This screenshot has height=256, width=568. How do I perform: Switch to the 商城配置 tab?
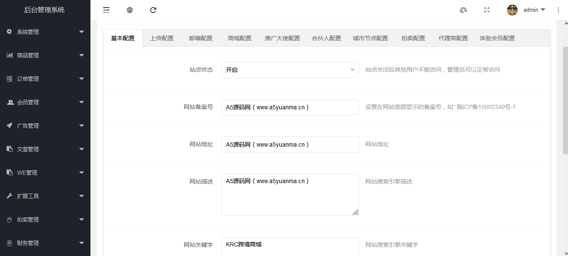tap(239, 38)
